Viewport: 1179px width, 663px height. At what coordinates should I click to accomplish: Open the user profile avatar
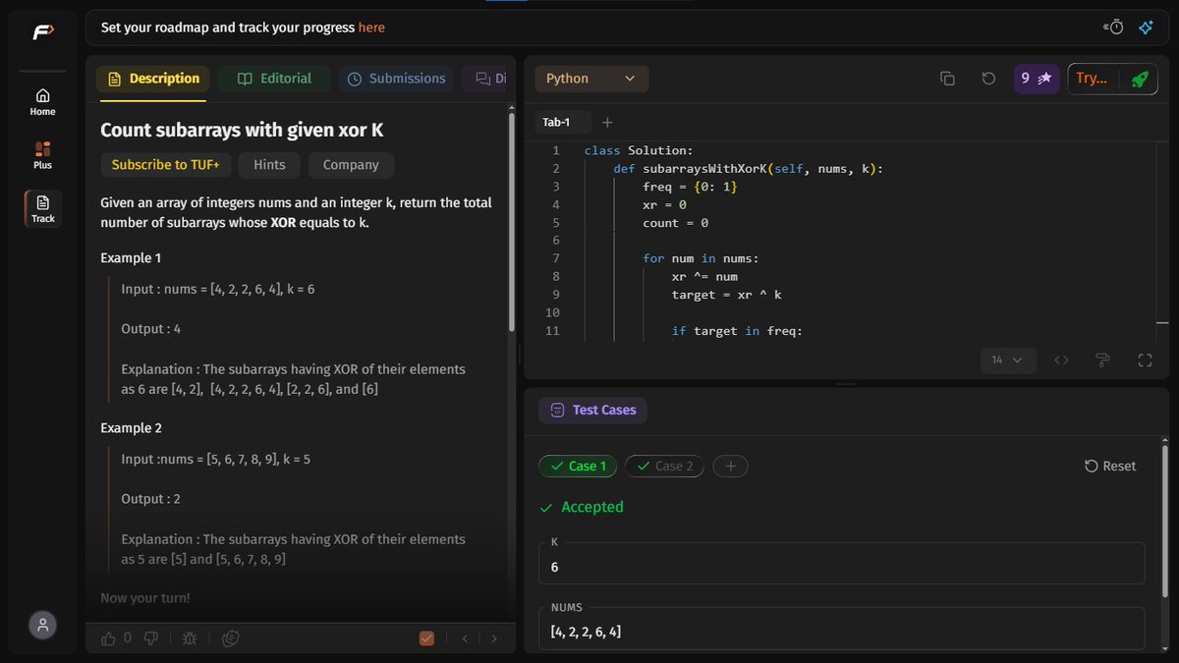(x=42, y=625)
